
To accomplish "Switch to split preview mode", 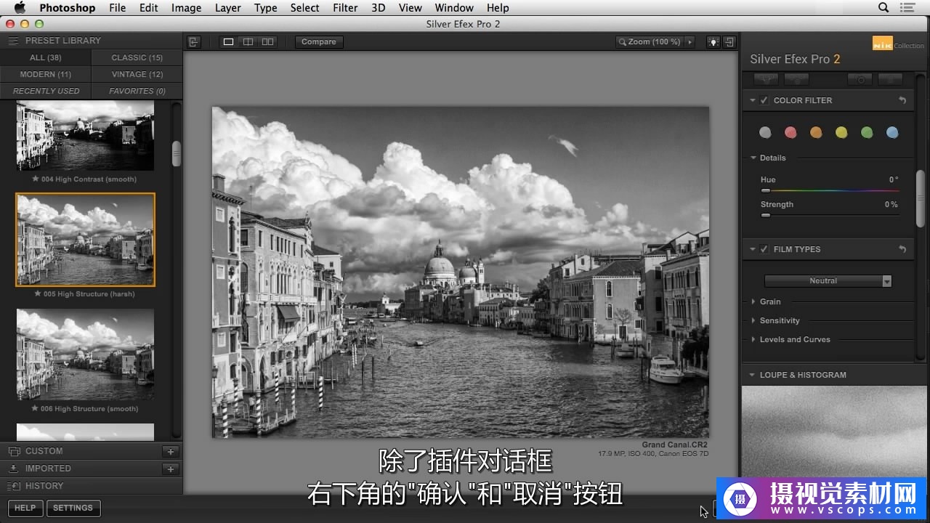I will coord(248,42).
